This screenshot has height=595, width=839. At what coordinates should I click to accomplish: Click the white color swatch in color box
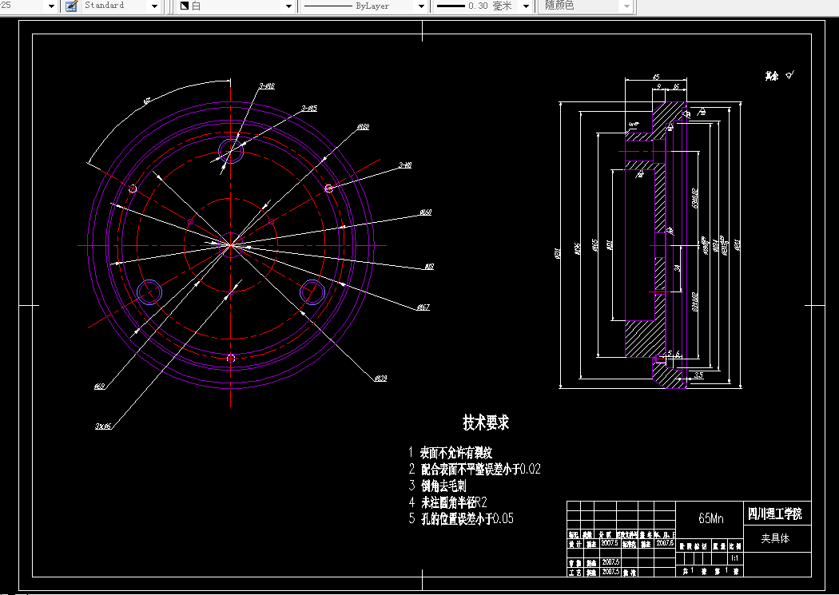[184, 6]
